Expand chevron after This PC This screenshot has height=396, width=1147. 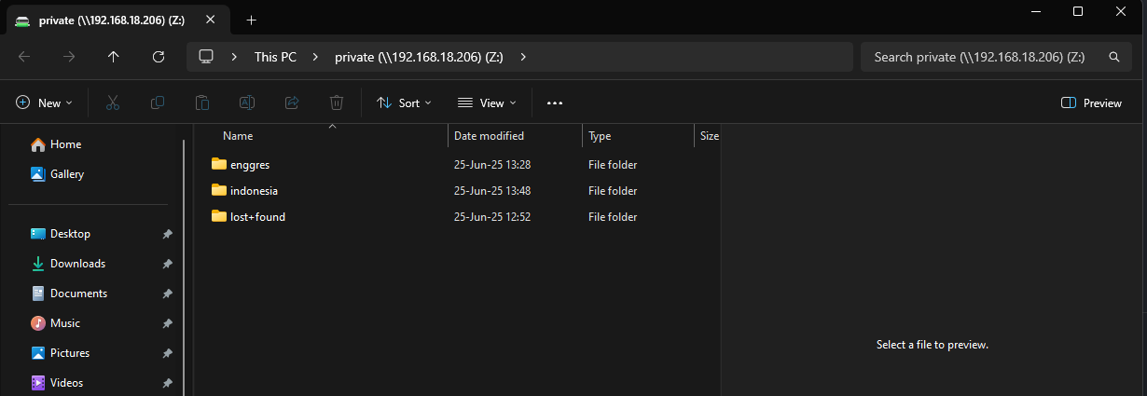[315, 57]
